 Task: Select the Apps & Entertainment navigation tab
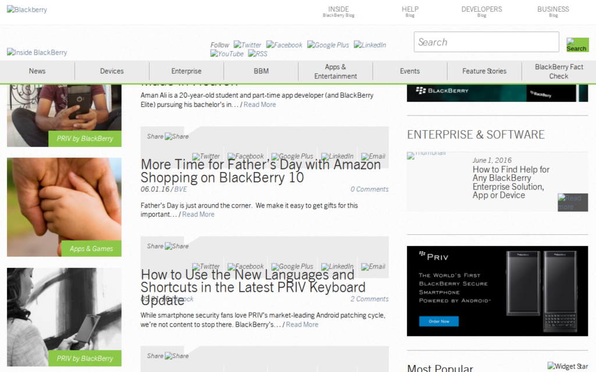click(x=336, y=71)
